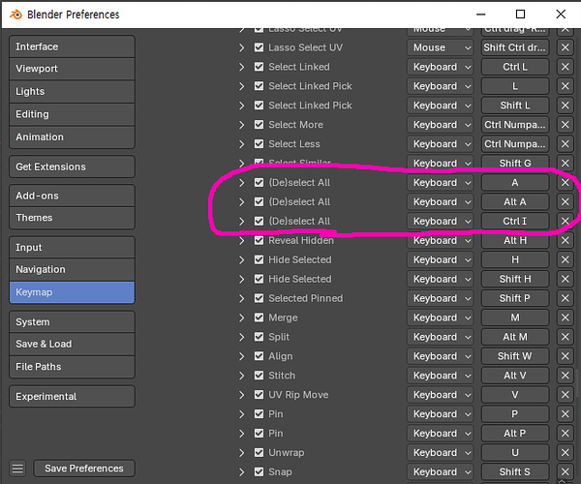Open the Add-ons section
This screenshot has width=581, height=484.
point(72,196)
